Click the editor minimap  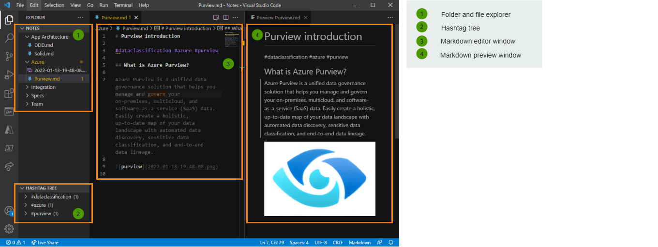pos(231,40)
